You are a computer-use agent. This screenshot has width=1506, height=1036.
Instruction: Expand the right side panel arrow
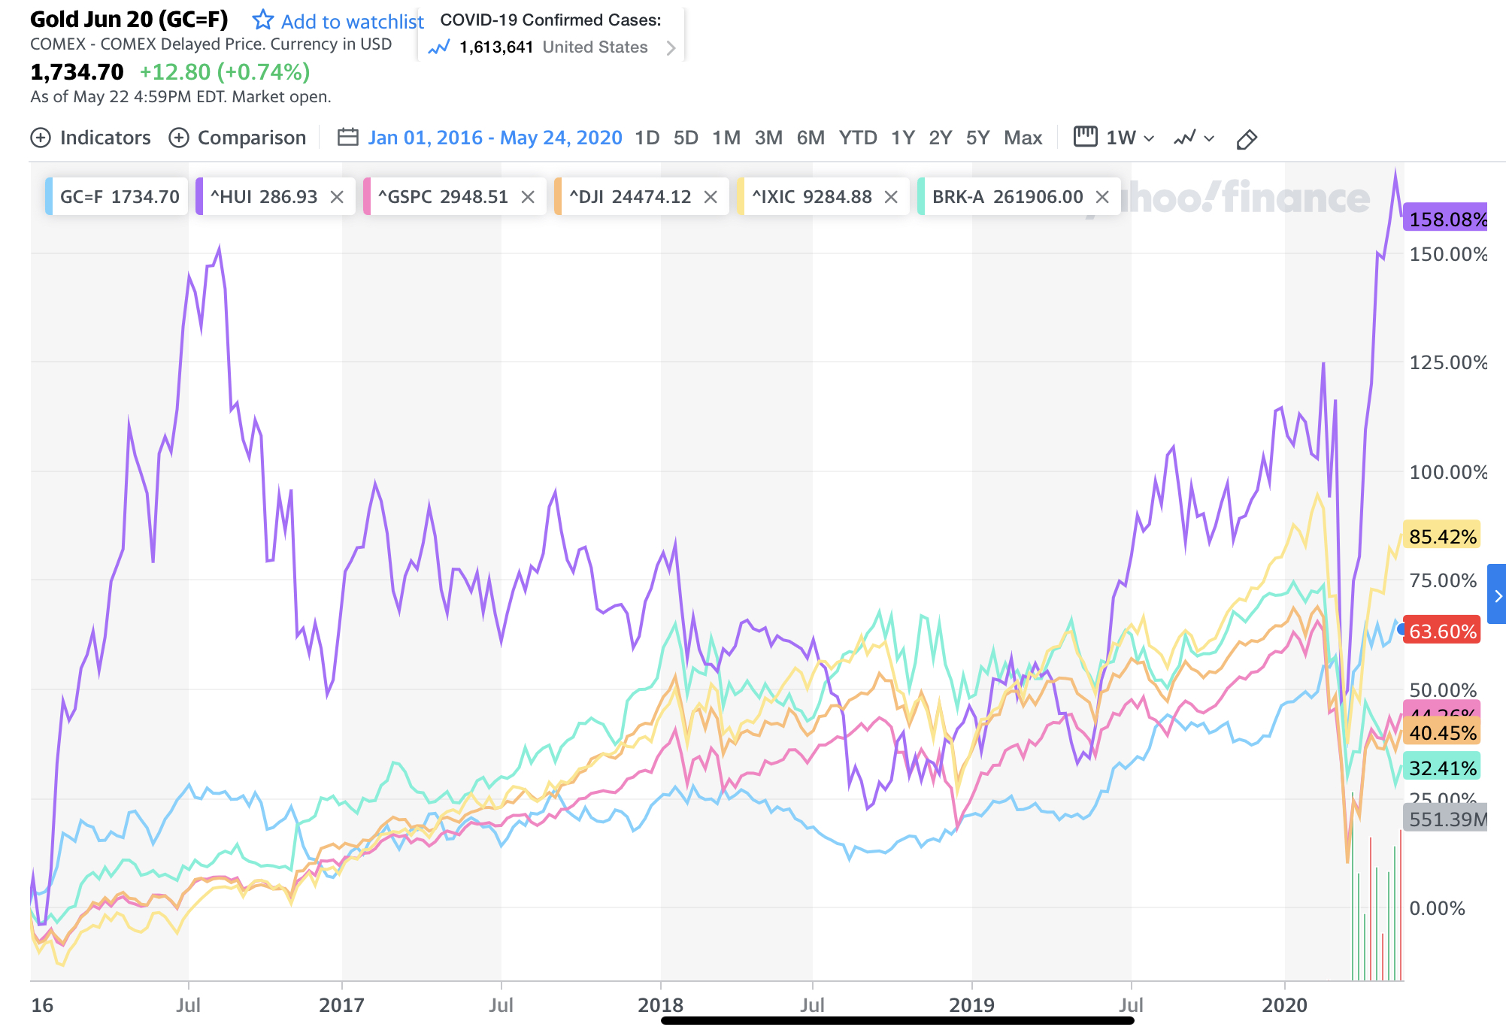[1498, 595]
